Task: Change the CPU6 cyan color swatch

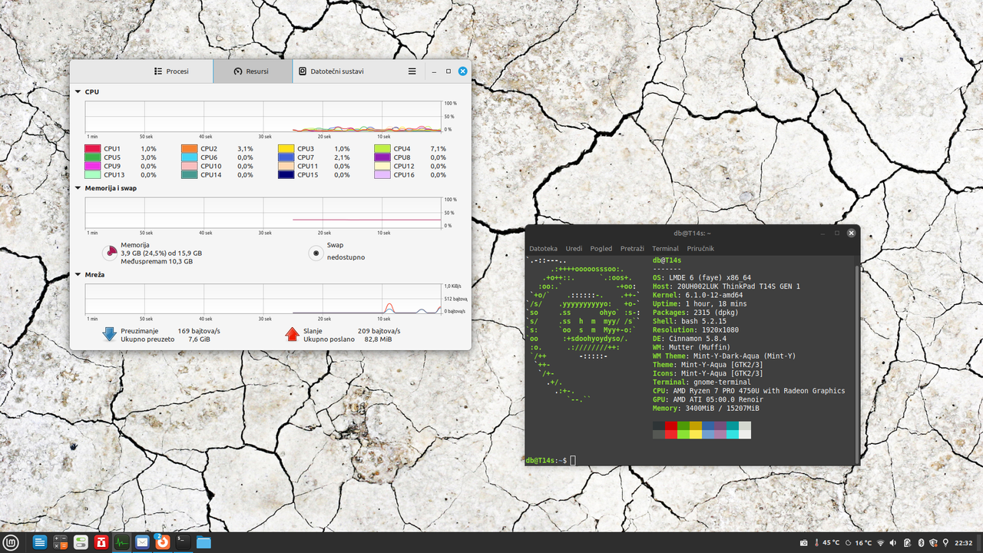Action: click(x=189, y=157)
